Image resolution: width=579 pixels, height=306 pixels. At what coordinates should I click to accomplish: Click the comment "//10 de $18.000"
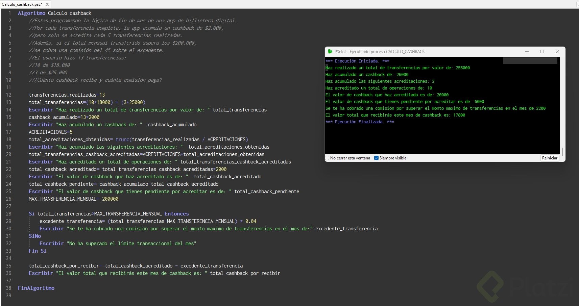point(49,65)
